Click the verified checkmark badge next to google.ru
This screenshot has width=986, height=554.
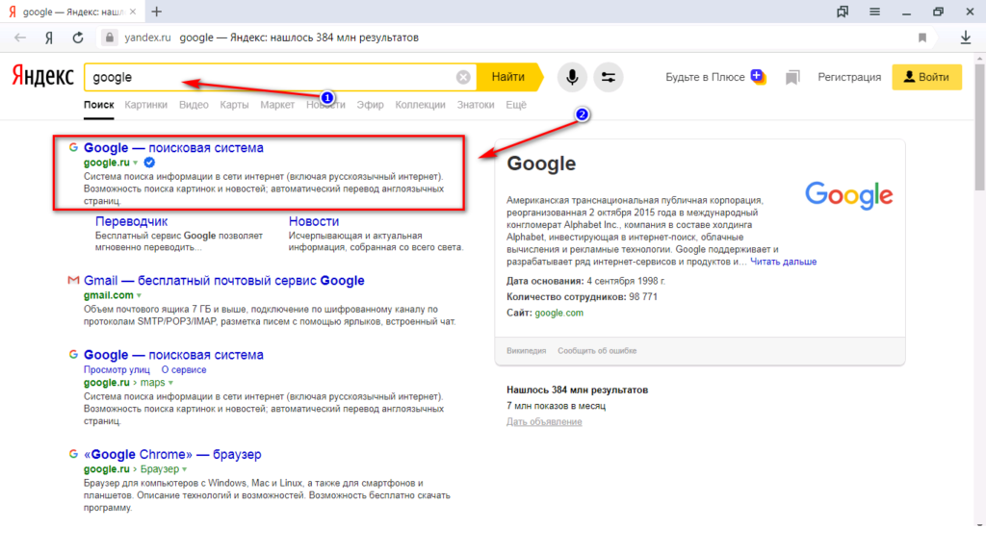149,163
